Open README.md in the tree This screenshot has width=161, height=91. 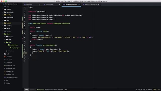(x=10, y=74)
